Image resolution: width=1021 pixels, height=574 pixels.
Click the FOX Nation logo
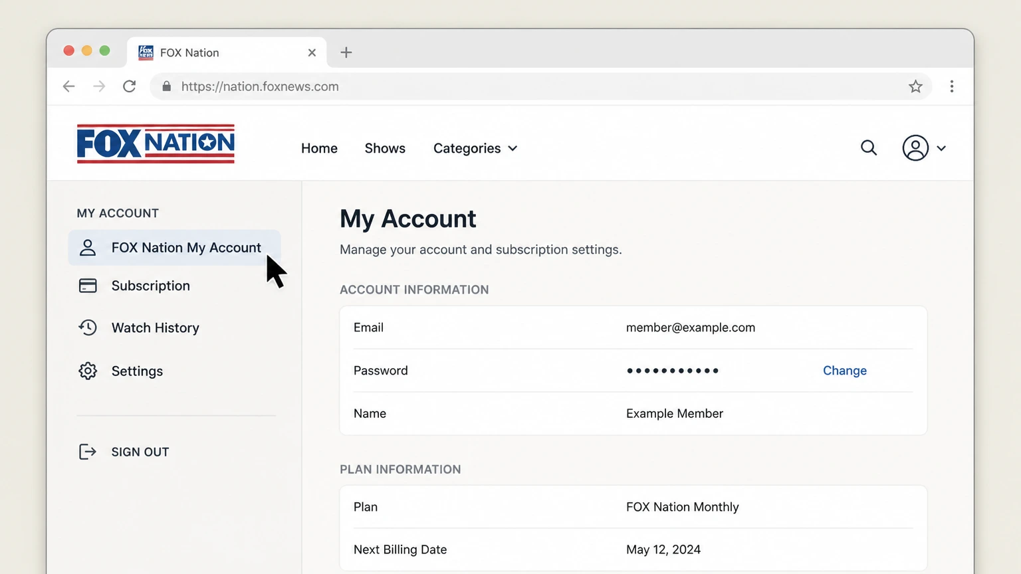click(156, 143)
